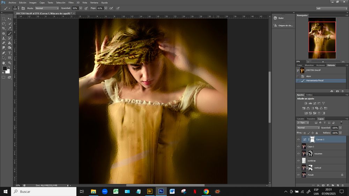Select the Herramienta Pincel history state
This screenshot has height=196, width=349.
coord(321,80)
